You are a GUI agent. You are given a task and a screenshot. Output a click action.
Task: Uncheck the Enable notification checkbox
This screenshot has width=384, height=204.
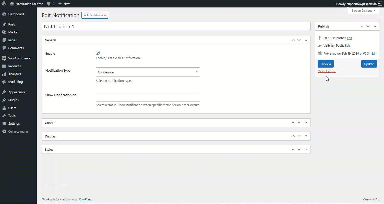98,53
